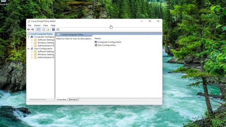
Task: Select Administrative Templates label under Computer Configuration
Action: [x=46, y=46]
